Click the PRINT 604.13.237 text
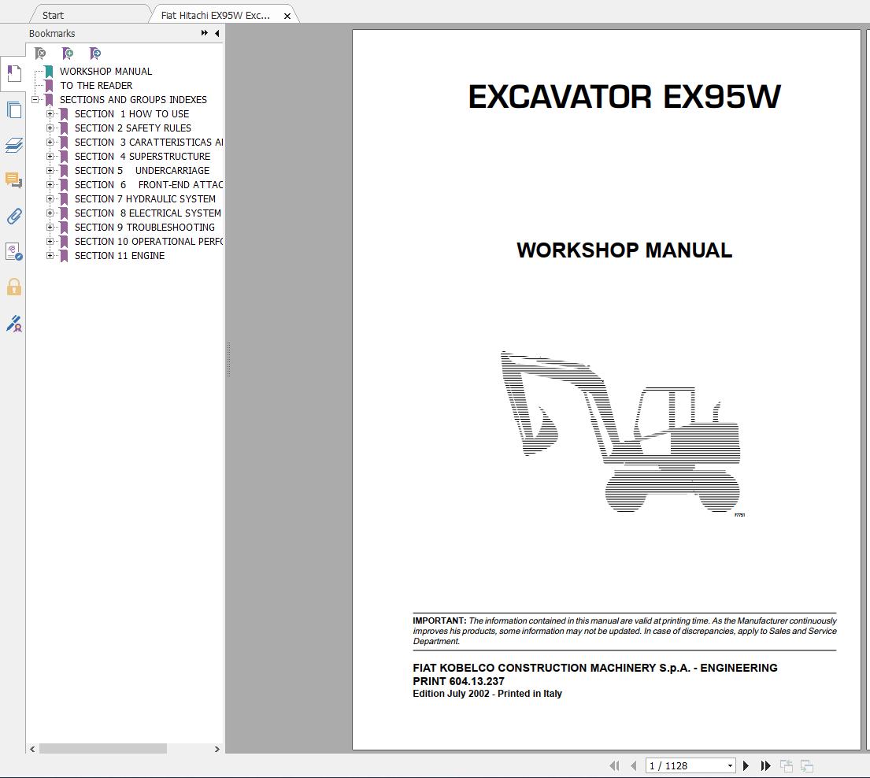 [458, 681]
